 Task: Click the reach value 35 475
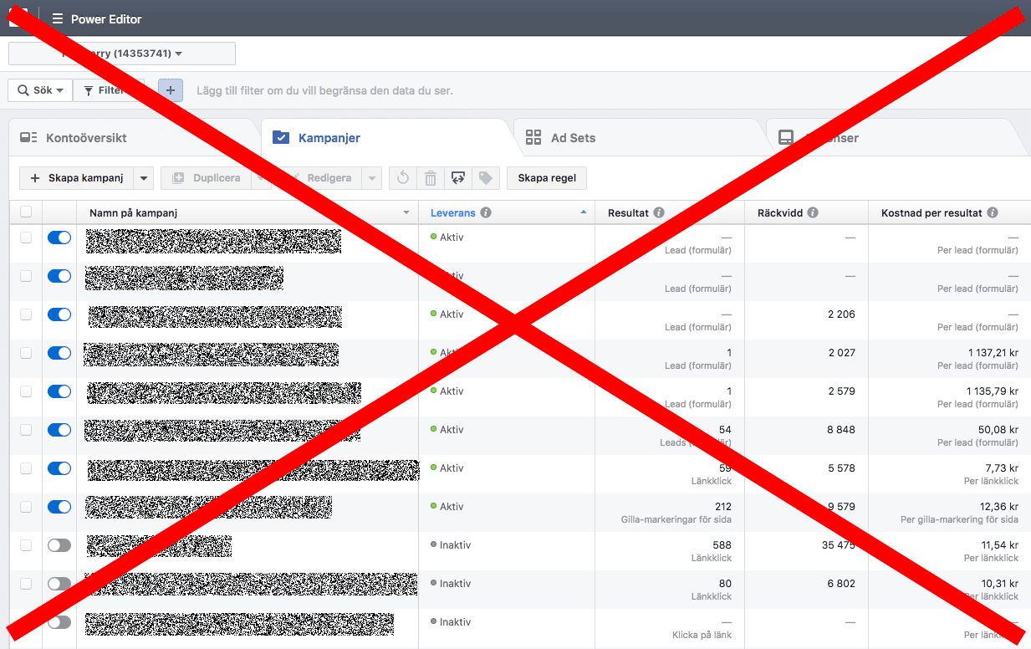coord(839,545)
